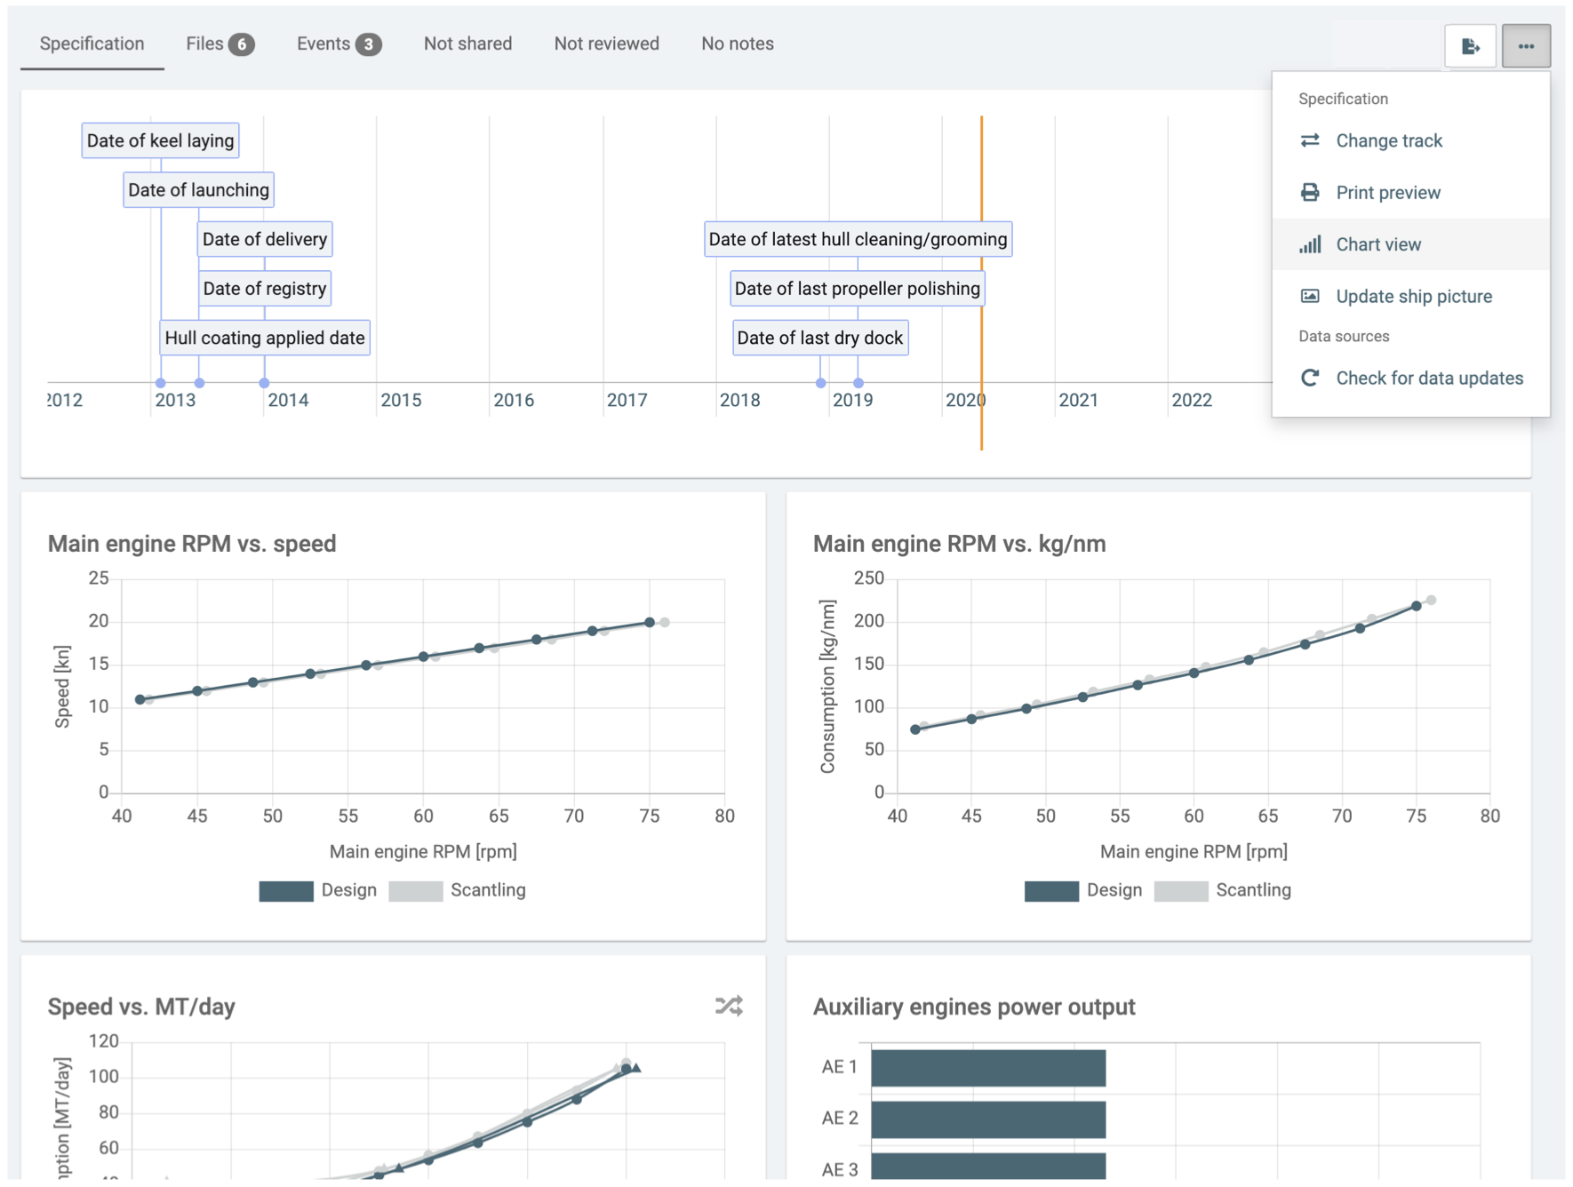1573x1187 pixels.
Task: Click the export document icon button
Action: (1470, 46)
